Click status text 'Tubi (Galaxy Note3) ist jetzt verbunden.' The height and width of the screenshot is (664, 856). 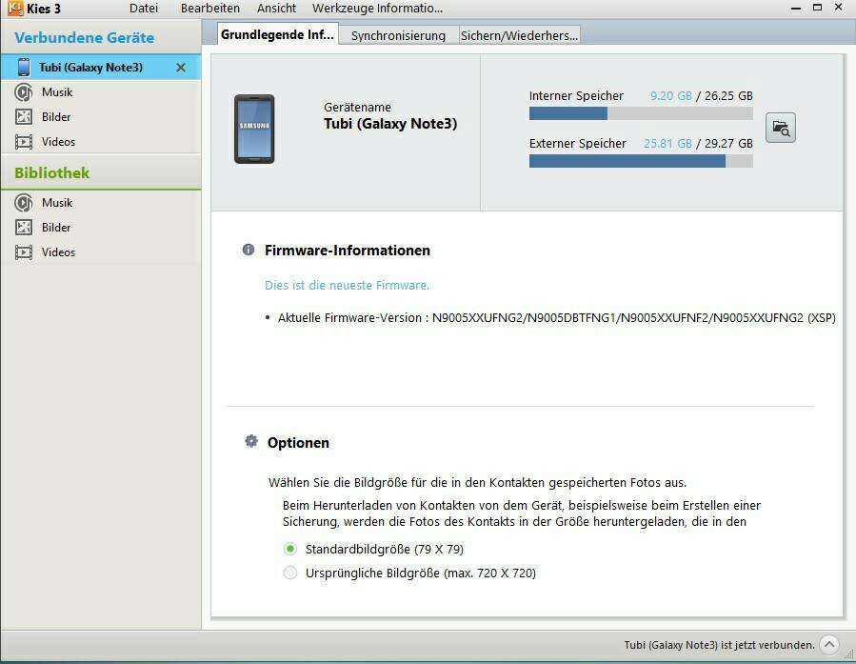[719, 645]
